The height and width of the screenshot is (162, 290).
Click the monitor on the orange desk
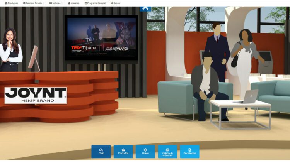[33, 58]
